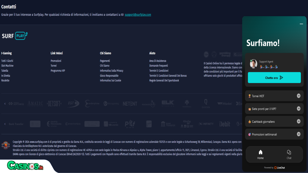
Task: Click the ELK Studios provider logo
Action: 168,104
